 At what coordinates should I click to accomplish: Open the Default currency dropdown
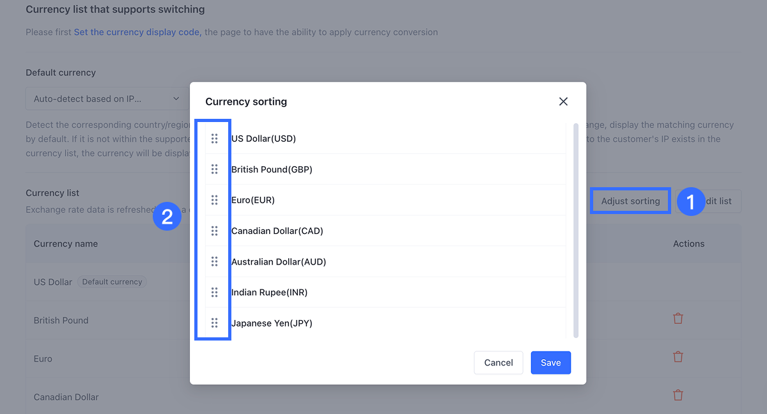(x=106, y=99)
